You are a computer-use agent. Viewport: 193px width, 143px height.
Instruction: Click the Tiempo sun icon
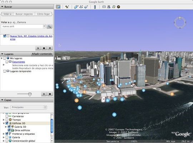coord(10,120)
